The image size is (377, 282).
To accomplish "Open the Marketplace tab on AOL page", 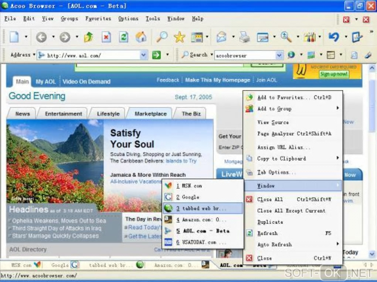I will pyautogui.click(x=150, y=114).
